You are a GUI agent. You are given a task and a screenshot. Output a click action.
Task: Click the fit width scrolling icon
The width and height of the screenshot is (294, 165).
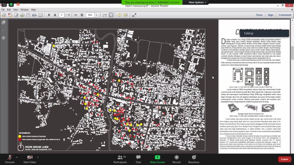[x=105, y=15]
